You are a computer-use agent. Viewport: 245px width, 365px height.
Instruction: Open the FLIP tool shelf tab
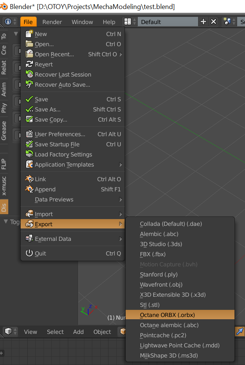tap(4, 164)
